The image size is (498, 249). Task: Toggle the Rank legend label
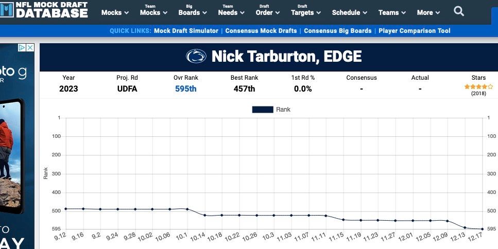click(x=283, y=110)
